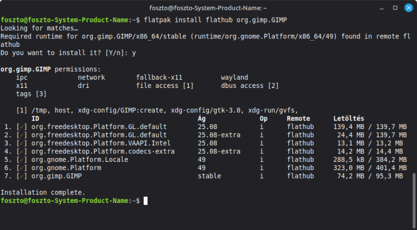Click 'Installation complete.' message
Viewport: 417px width, 230px height.
(x=43, y=193)
